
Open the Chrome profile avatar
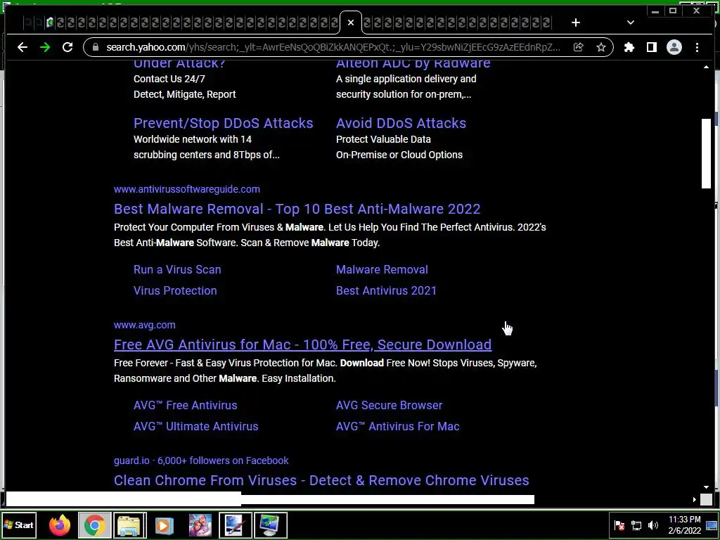coord(674,47)
